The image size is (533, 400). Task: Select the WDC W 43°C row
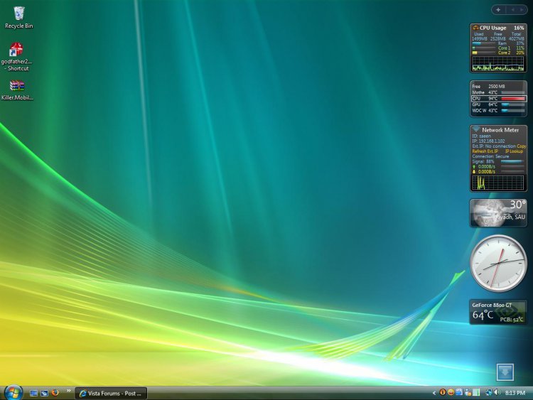coord(498,111)
